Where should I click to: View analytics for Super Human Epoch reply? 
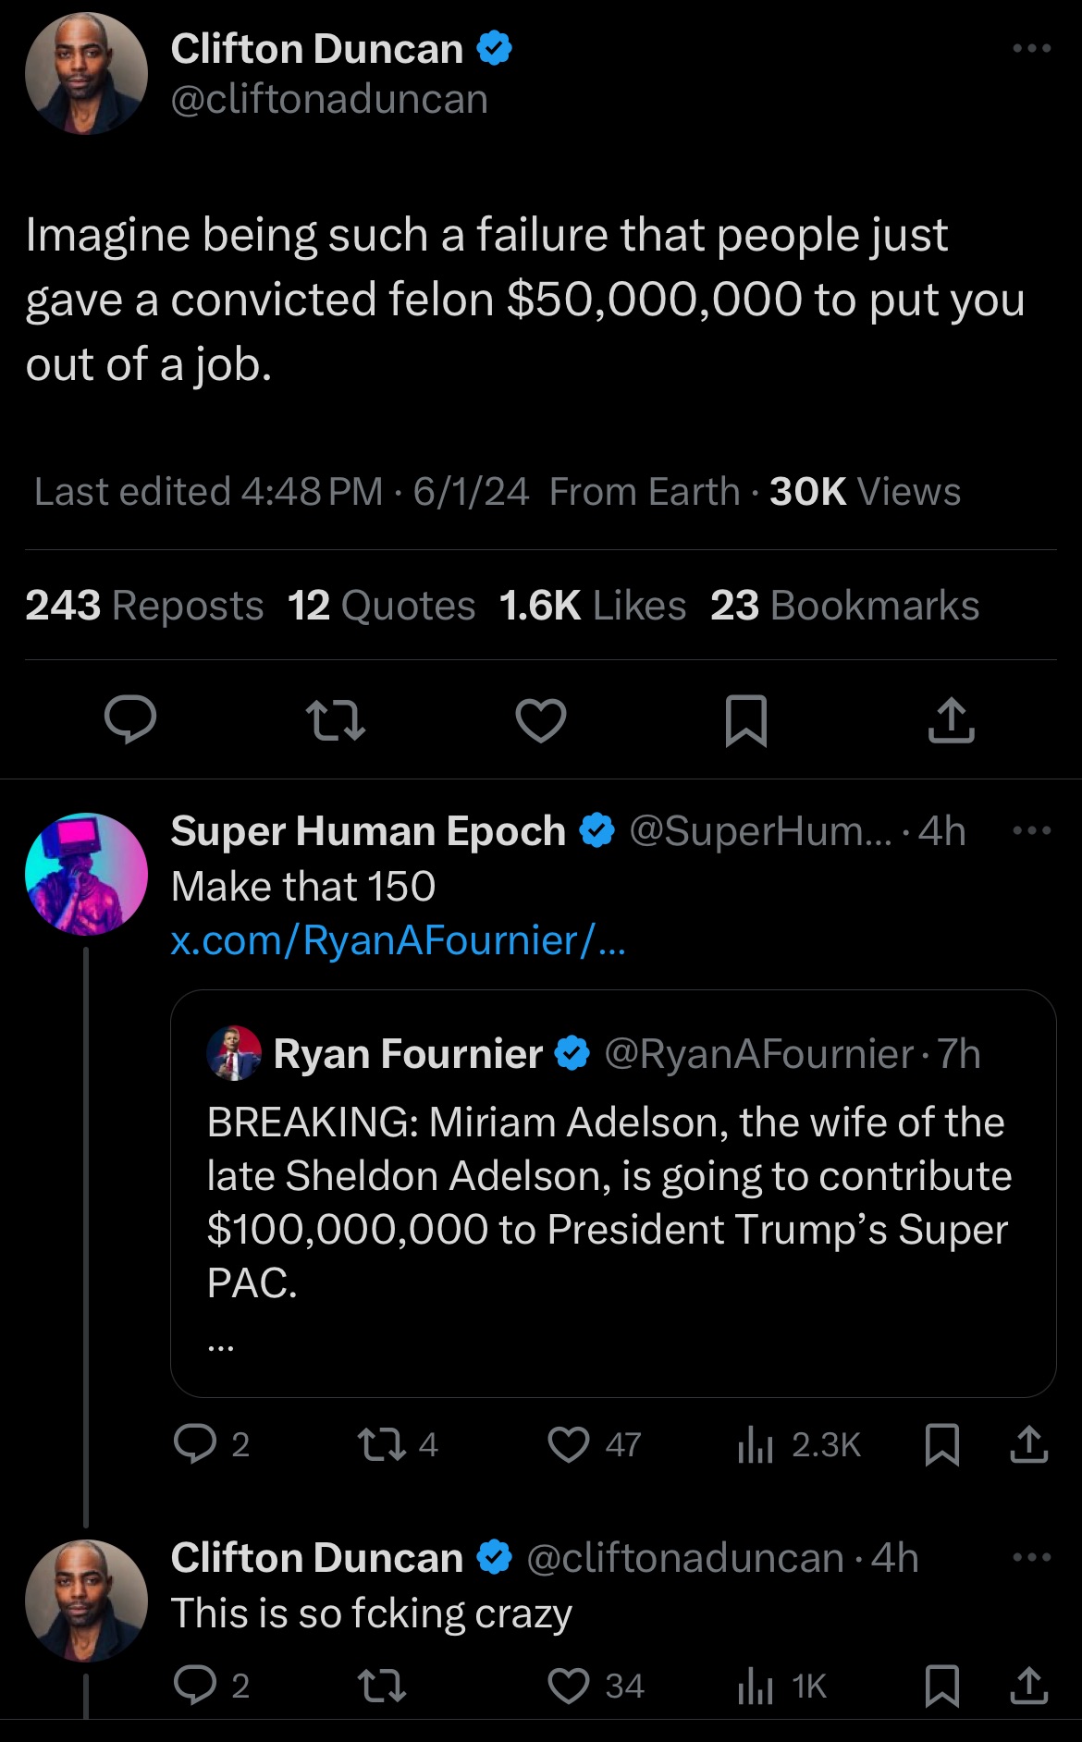pos(756,1444)
